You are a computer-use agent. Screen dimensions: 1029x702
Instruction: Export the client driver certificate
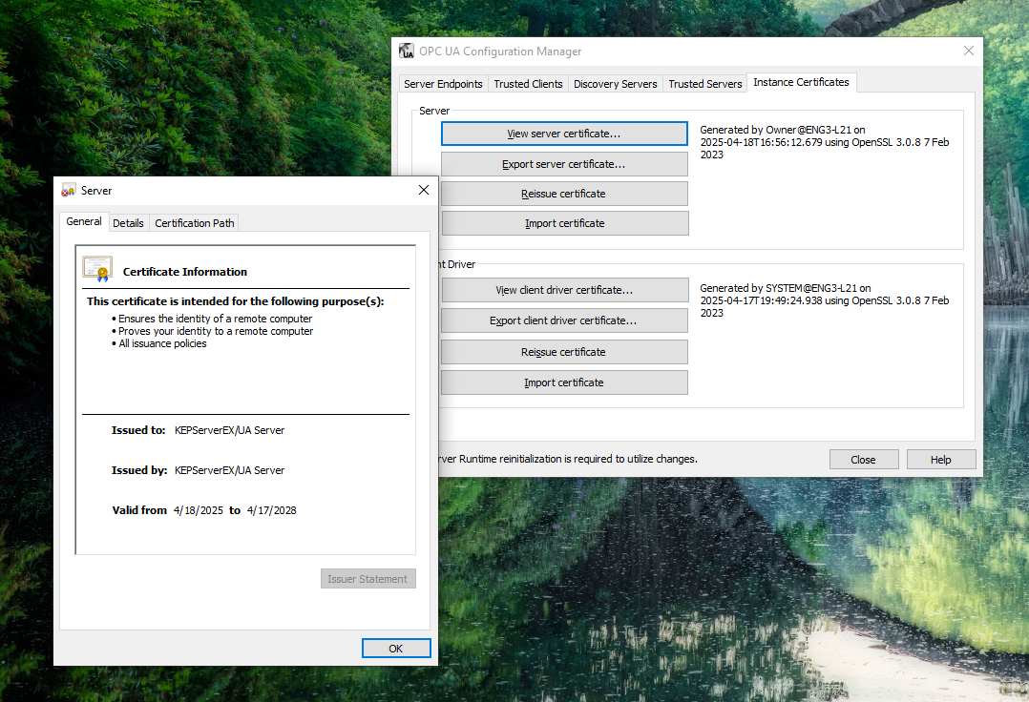(x=564, y=321)
